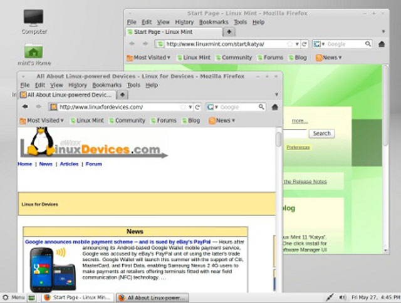Open the Bookmarks menu in the Linux Devices window
The height and width of the screenshot is (303, 401).
(105, 85)
